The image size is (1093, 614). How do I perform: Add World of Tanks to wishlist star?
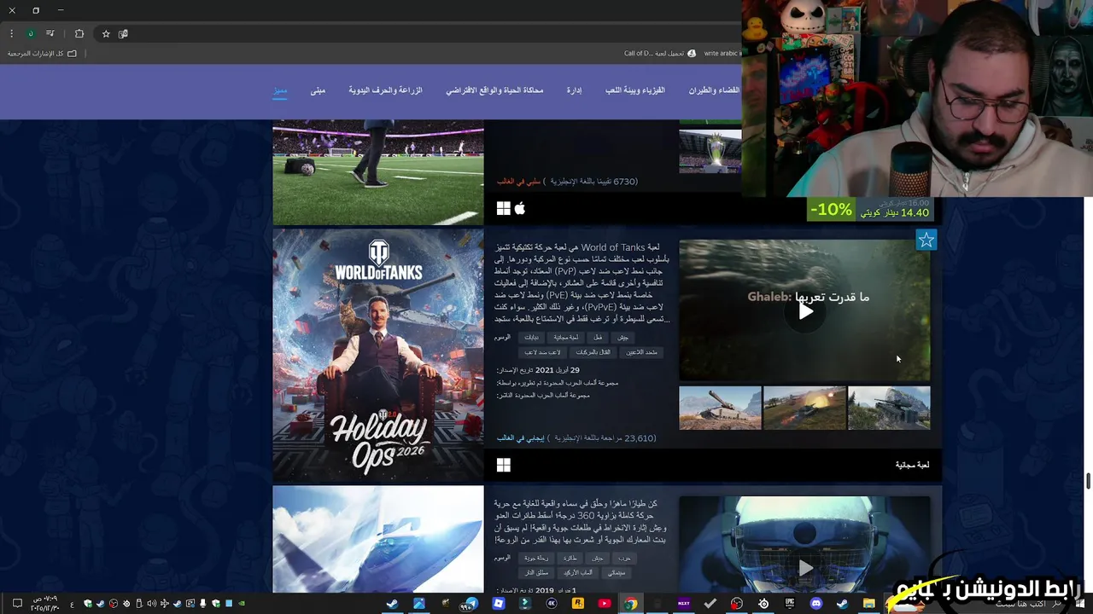pyautogui.click(x=926, y=240)
